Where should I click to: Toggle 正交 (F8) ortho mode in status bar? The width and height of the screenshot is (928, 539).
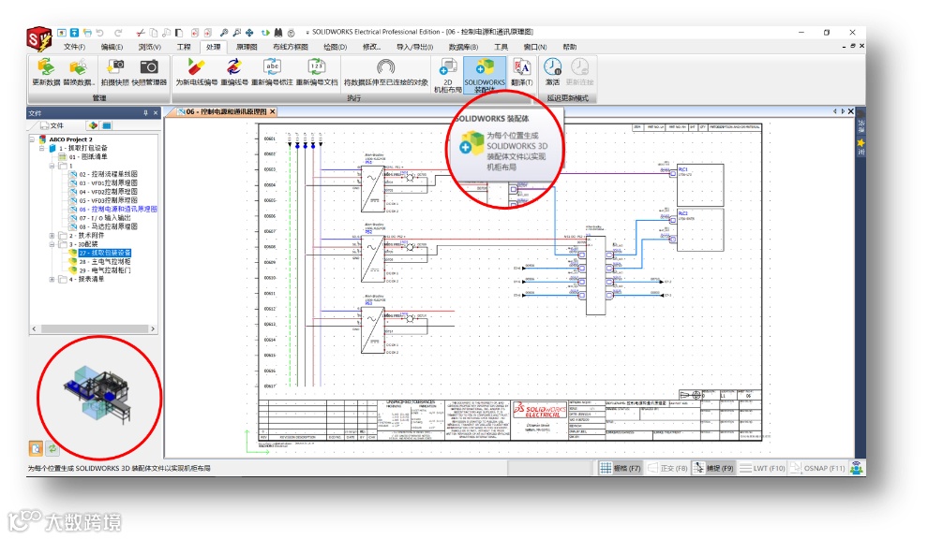pos(667,468)
